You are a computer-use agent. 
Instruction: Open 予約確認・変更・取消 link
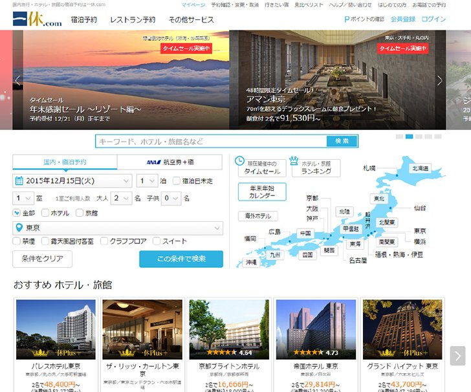(235, 5)
